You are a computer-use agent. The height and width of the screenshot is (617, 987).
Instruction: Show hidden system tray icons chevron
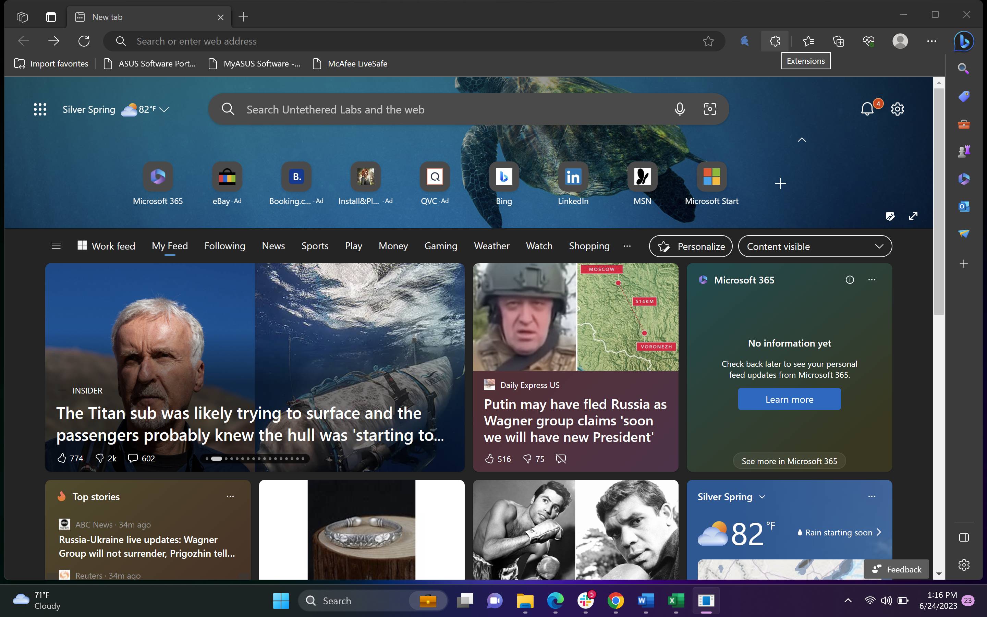point(848,600)
